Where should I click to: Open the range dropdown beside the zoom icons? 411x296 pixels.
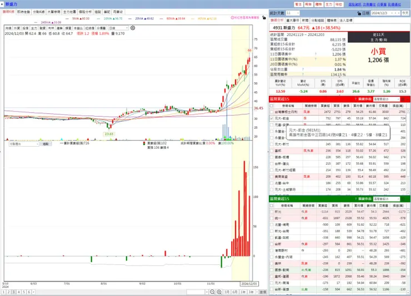(x=197, y=292)
